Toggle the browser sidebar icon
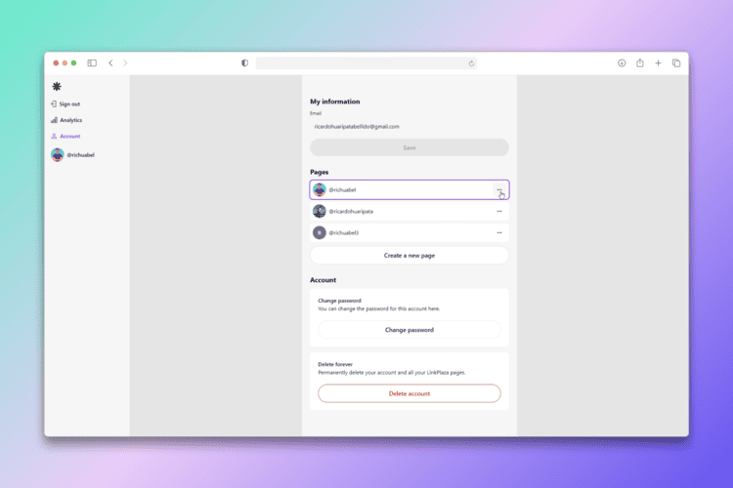The image size is (733, 488). (x=92, y=63)
